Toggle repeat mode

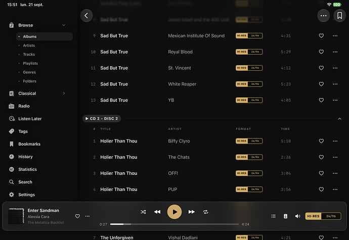pyautogui.click(x=206, y=212)
